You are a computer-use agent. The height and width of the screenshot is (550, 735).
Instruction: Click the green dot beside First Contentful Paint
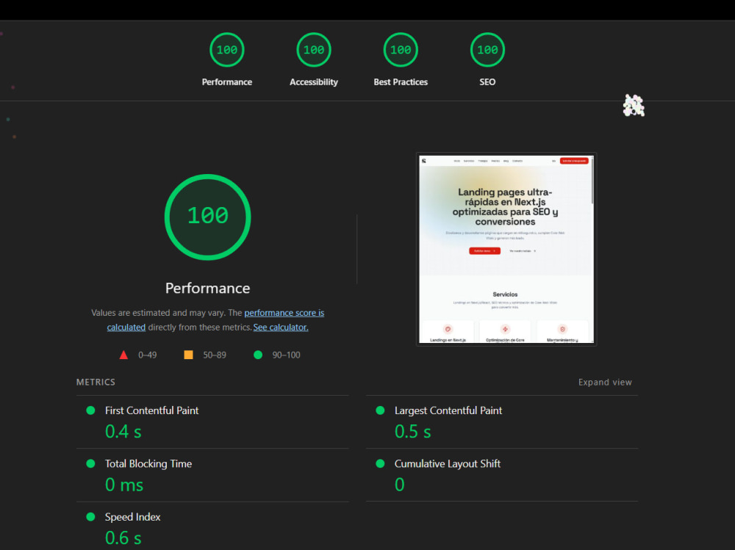click(x=91, y=410)
